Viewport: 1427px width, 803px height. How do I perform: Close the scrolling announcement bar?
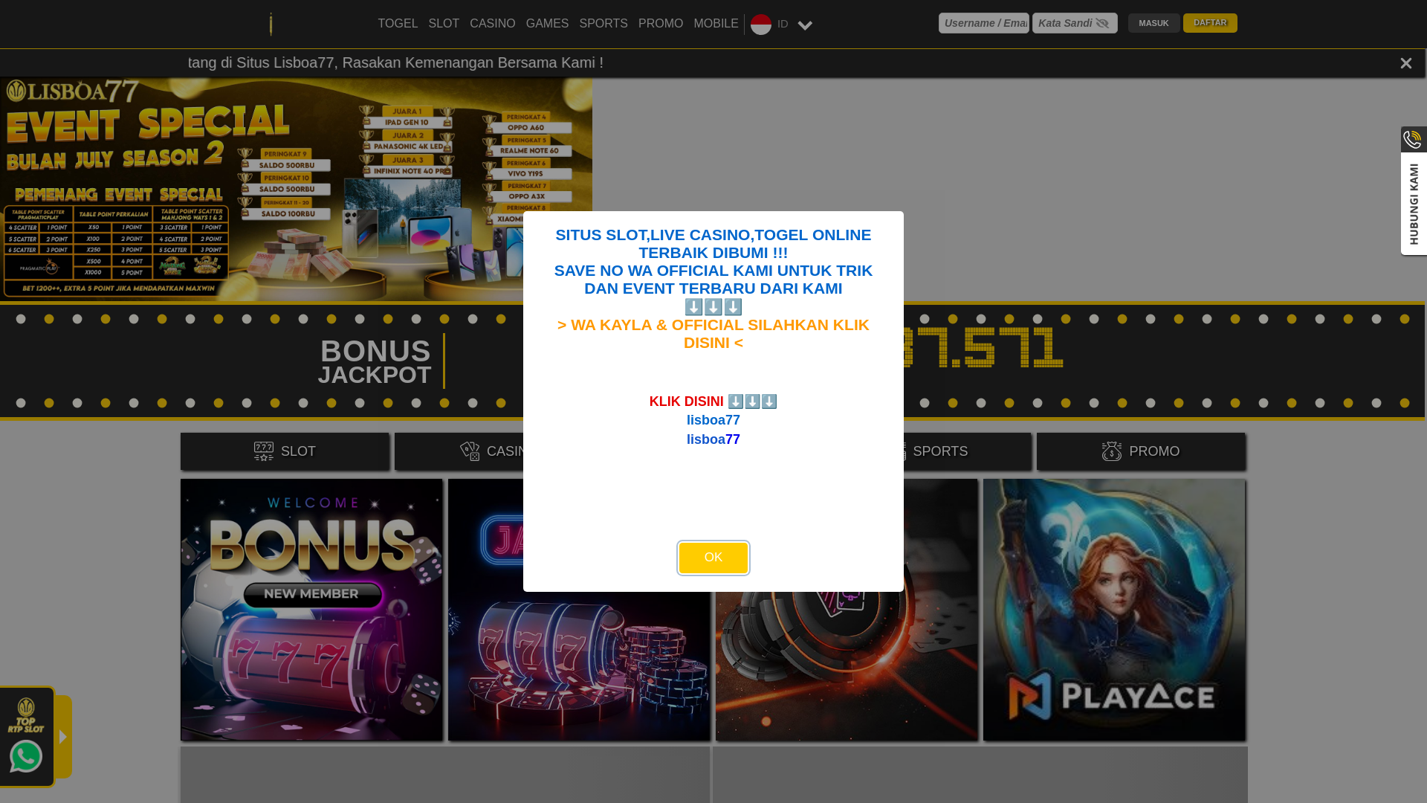click(x=1405, y=64)
